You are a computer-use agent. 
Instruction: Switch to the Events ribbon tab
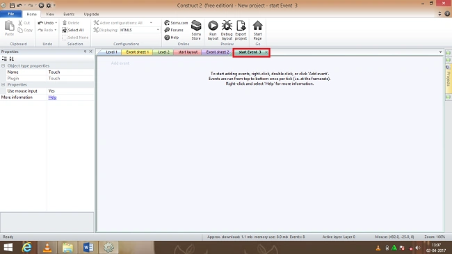[x=69, y=14]
